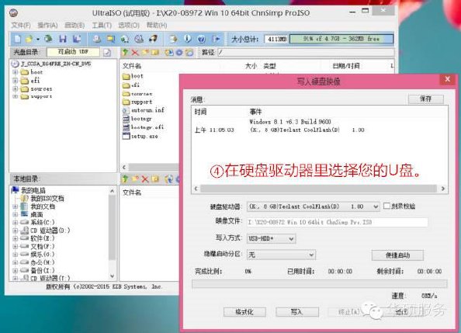Click the Extract icon in the disc directory toolbar
This screenshot has height=333, width=461.
(x=169, y=52)
